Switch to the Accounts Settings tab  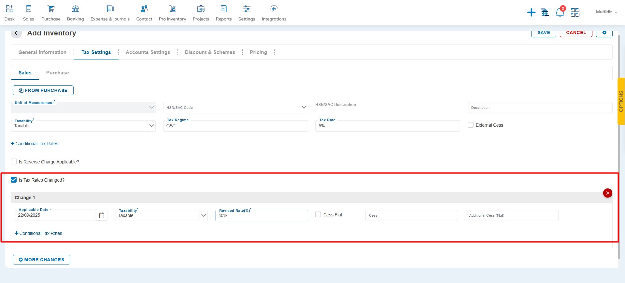(148, 52)
